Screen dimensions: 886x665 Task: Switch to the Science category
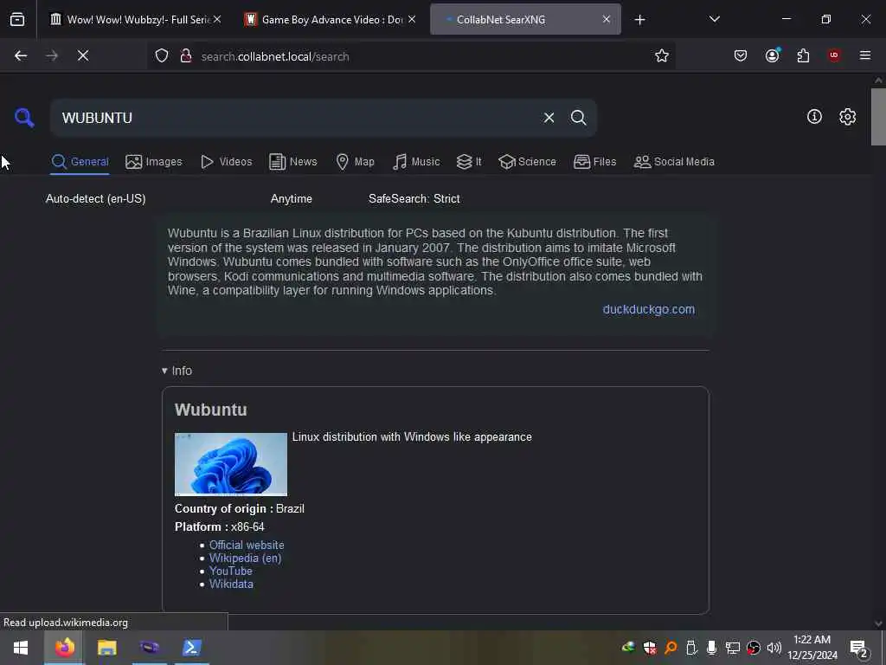[527, 162]
